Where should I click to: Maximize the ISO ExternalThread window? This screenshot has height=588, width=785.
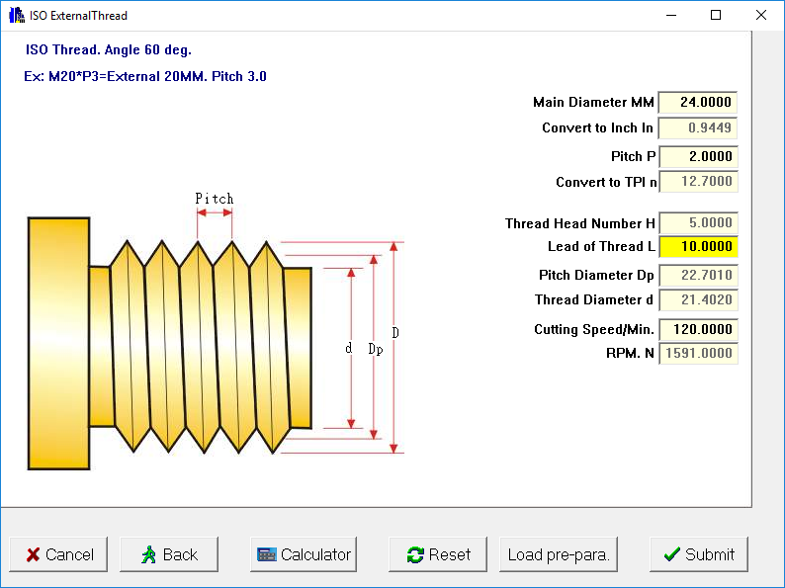pyautogui.click(x=716, y=16)
